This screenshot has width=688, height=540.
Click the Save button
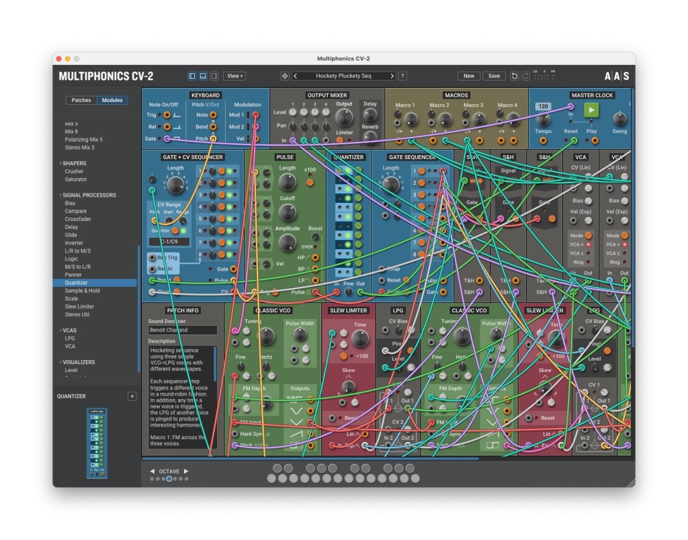[494, 76]
